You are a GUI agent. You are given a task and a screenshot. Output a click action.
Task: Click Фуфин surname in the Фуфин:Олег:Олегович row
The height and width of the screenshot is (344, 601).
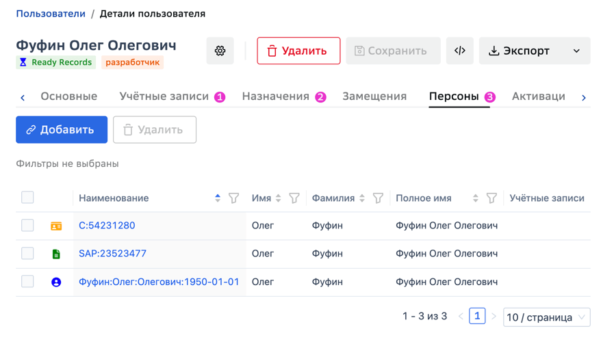[x=327, y=282]
